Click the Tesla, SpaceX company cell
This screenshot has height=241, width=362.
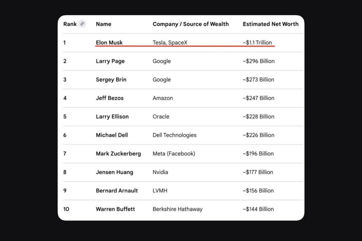(x=170, y=42)
